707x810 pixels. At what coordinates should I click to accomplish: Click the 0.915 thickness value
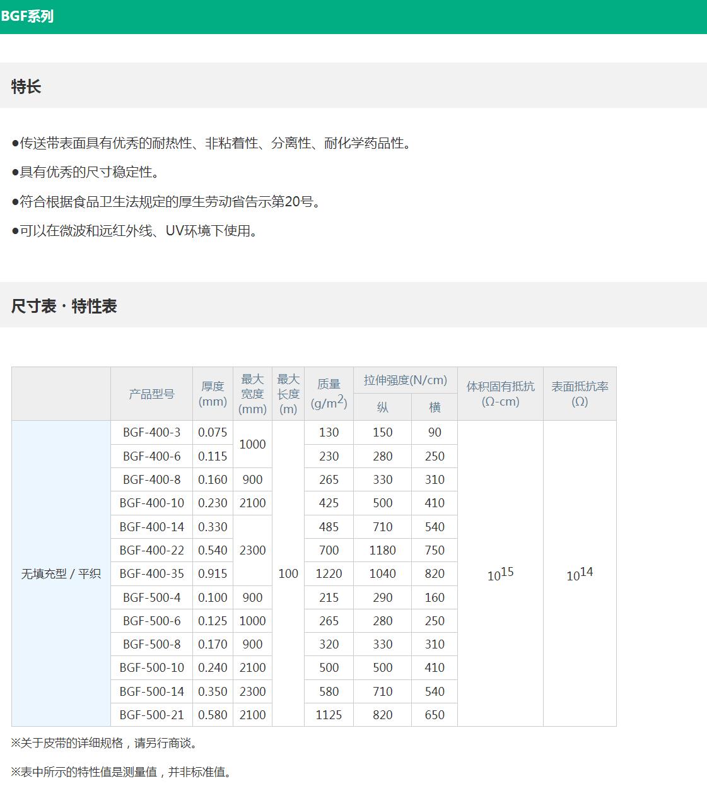(x=213, y=573)
